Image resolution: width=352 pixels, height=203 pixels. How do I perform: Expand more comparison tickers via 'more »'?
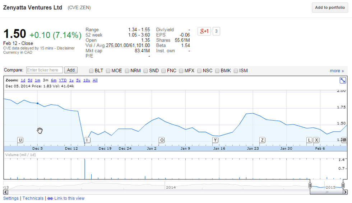pos(337,71)
